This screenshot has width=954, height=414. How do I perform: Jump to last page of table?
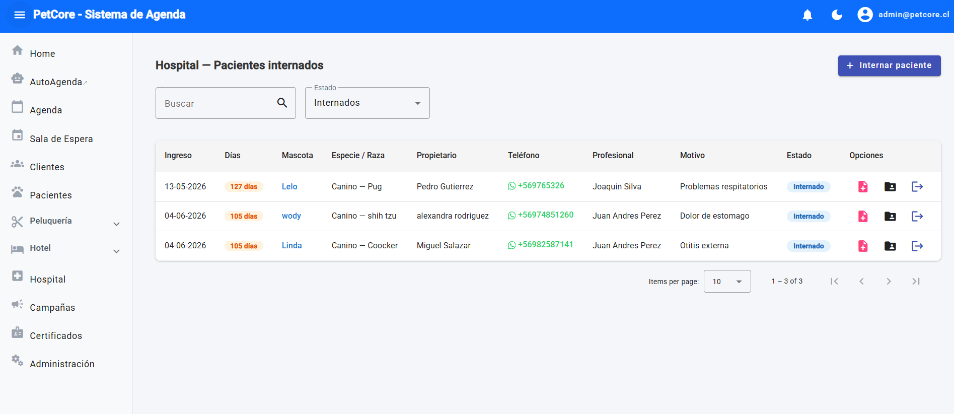(916, 281)
